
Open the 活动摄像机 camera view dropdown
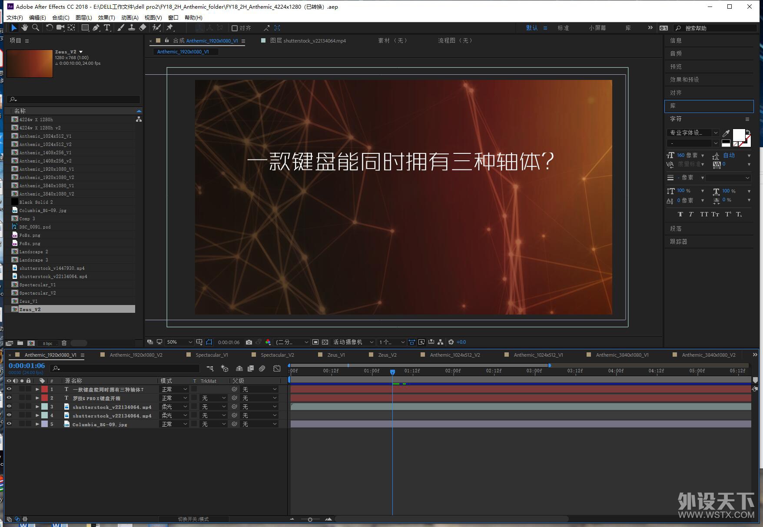tap(353, 342)
